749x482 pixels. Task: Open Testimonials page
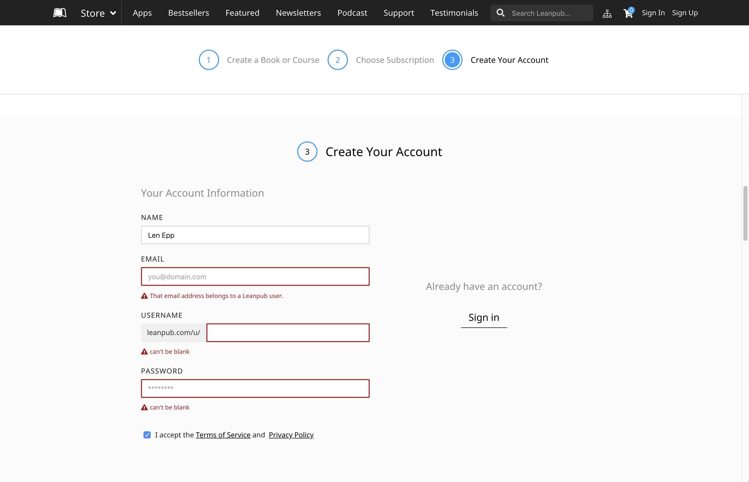click(454, 13)
